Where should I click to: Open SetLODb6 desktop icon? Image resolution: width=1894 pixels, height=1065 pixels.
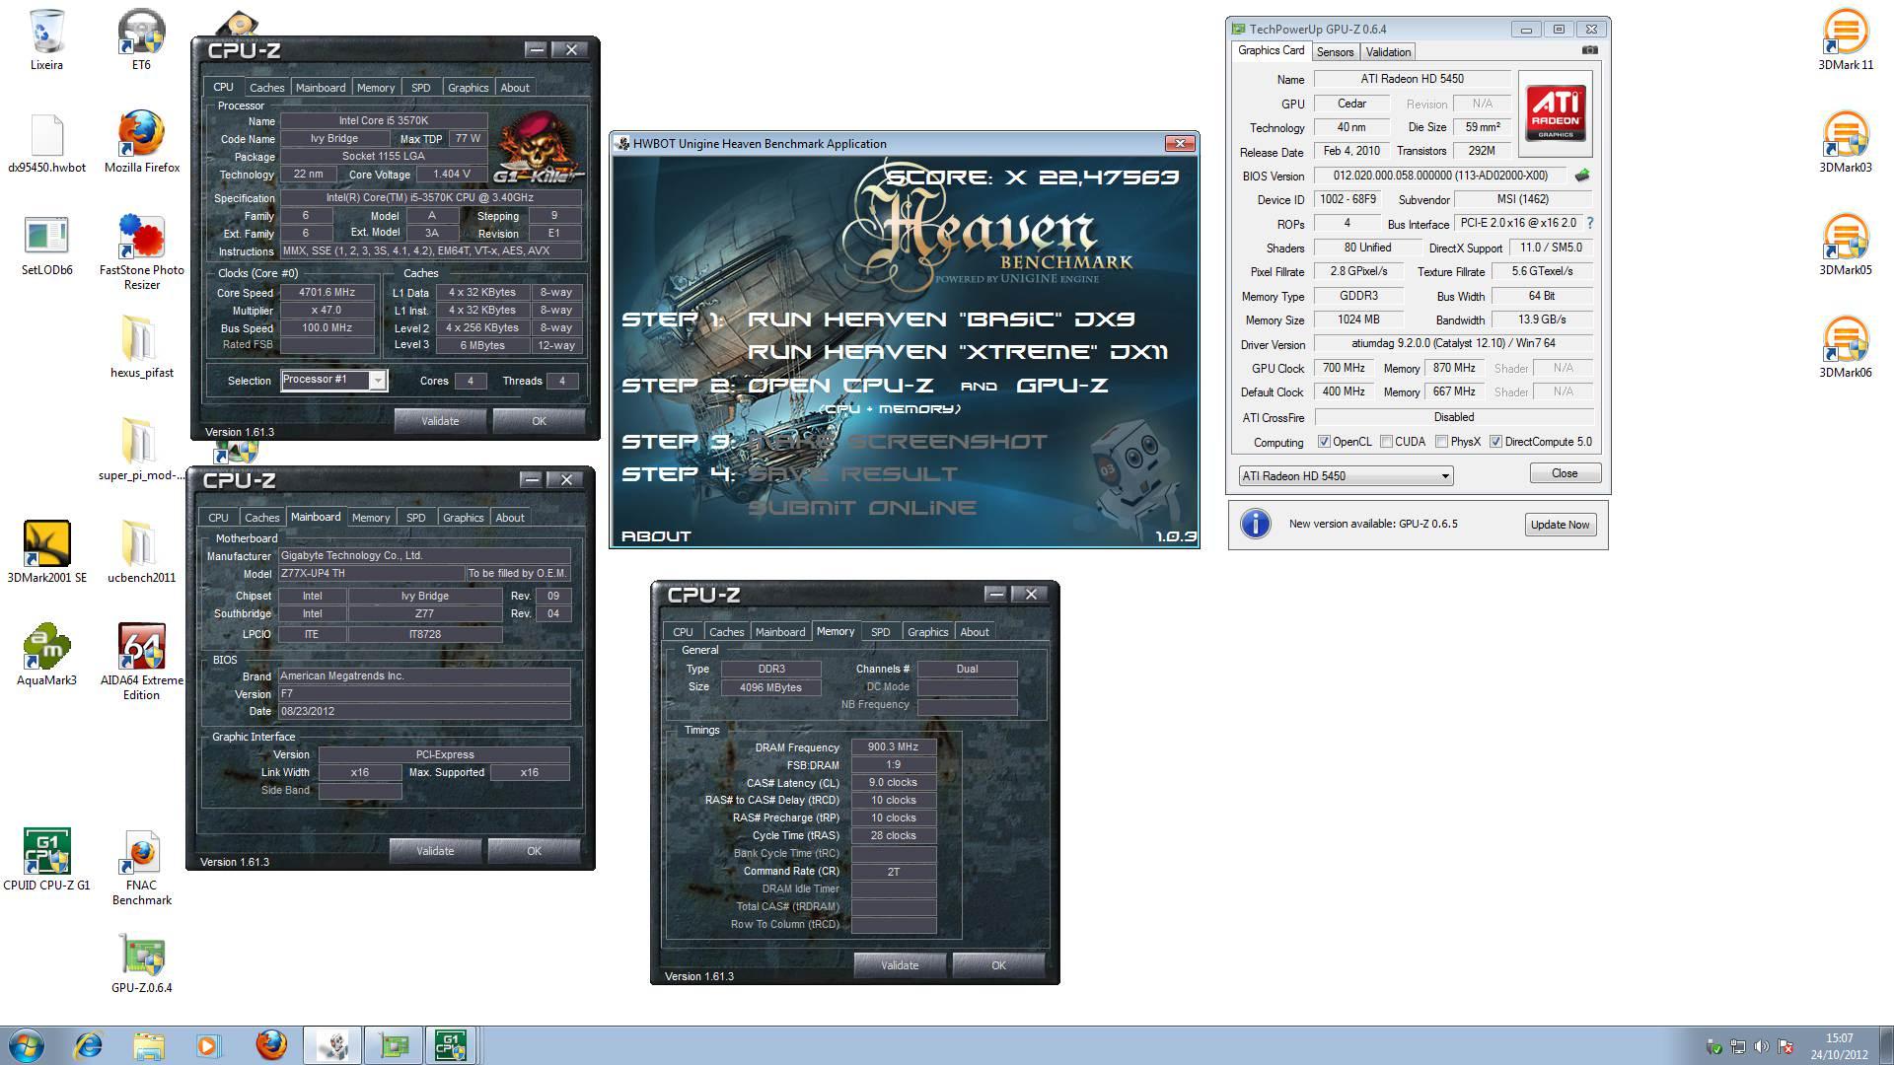(46, 246)
